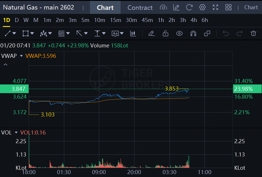Enter fullscreen chart mode

point(215,8)
